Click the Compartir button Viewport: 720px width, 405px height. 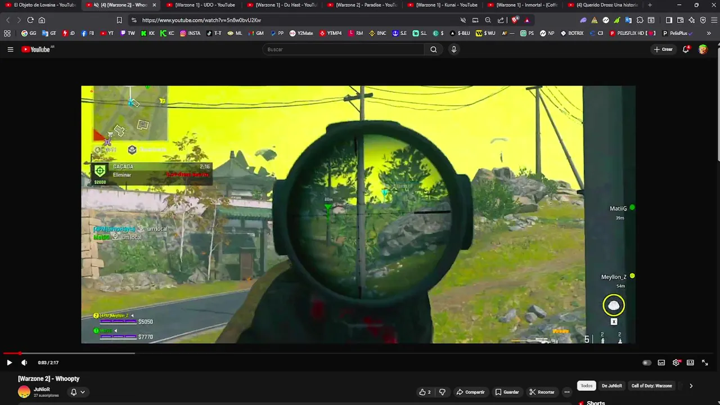pos(470,392)
